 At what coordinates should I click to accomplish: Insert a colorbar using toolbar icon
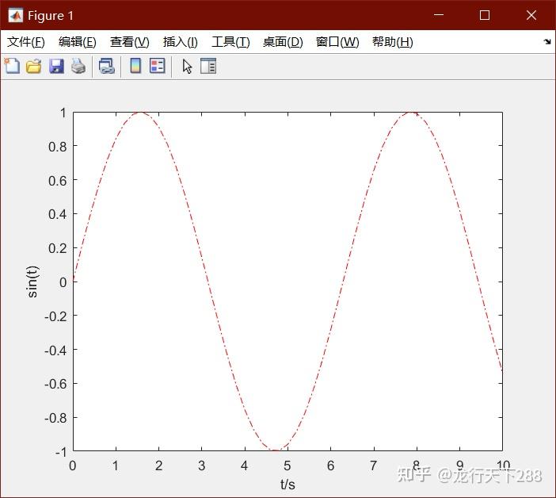click(135, 66)
